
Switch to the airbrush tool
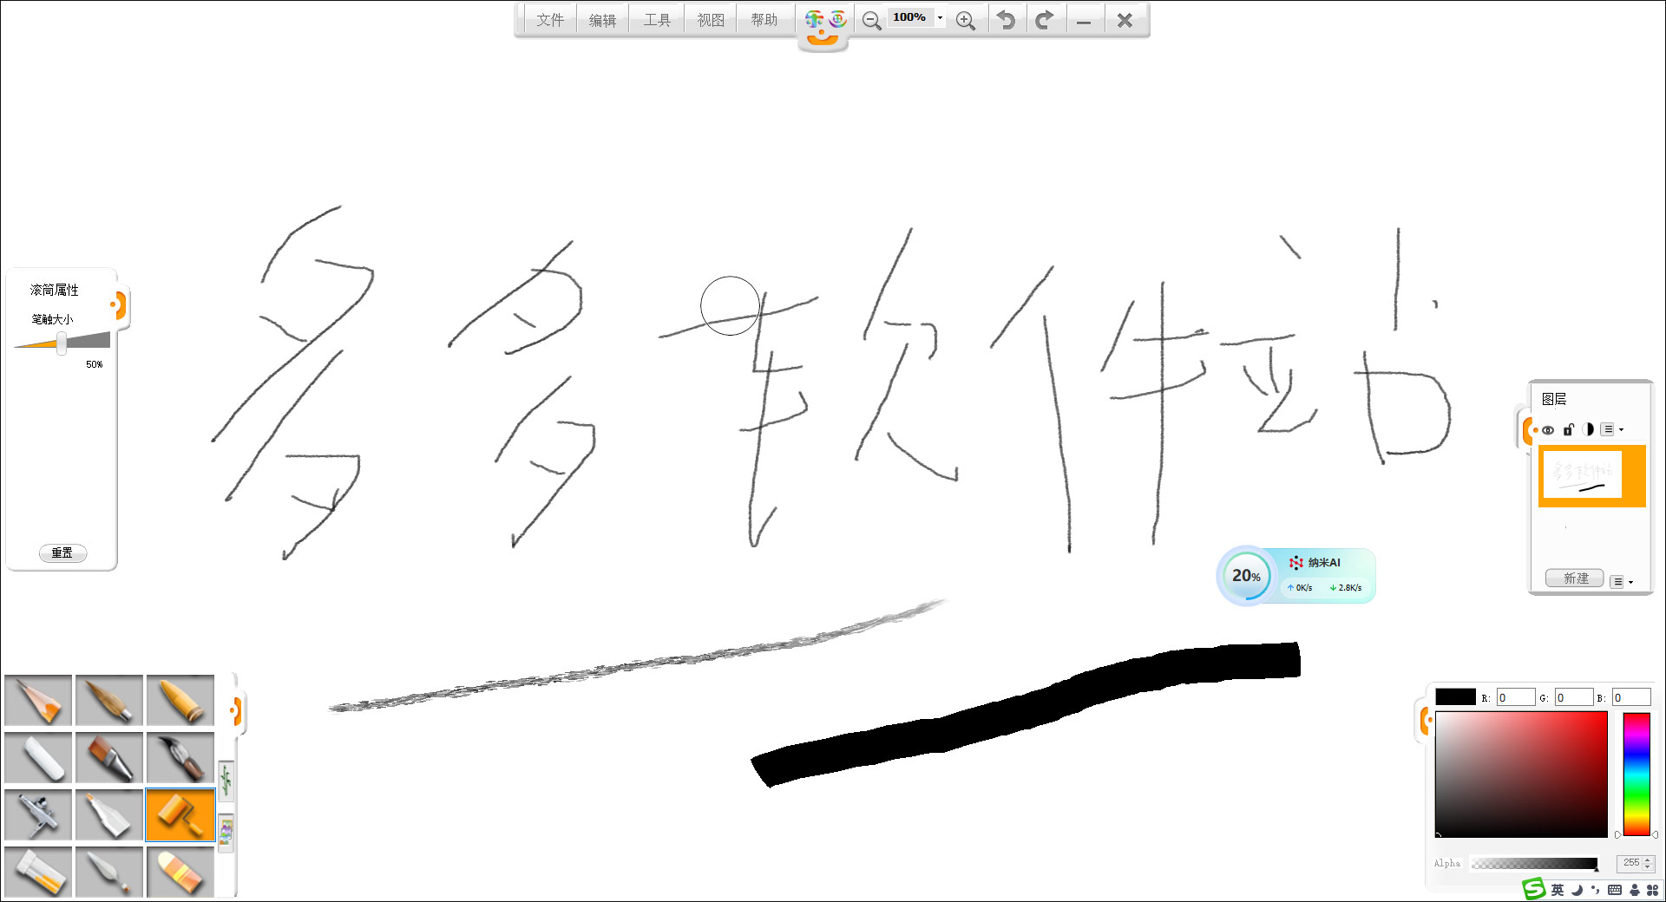click(x=38, y=814)
